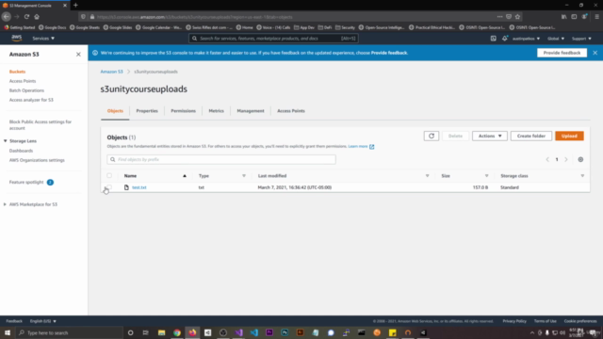603x339 pixels.
Task: Follow the Learn more link
Action: coord(358,147)
